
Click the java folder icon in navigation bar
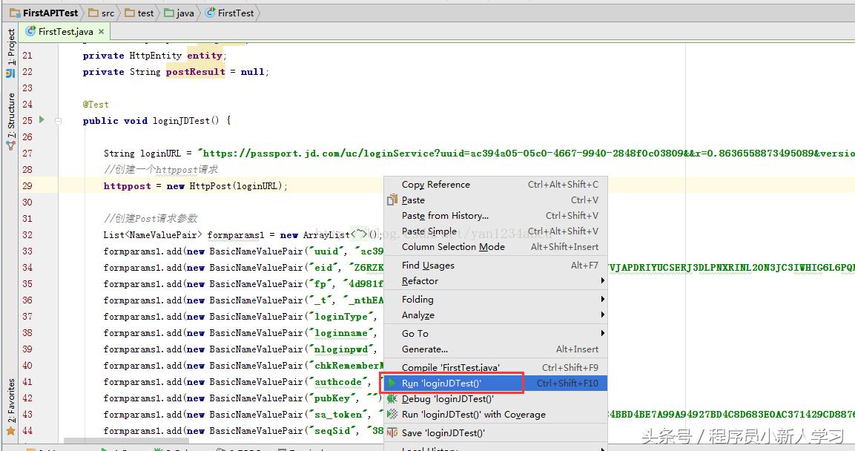167,13
